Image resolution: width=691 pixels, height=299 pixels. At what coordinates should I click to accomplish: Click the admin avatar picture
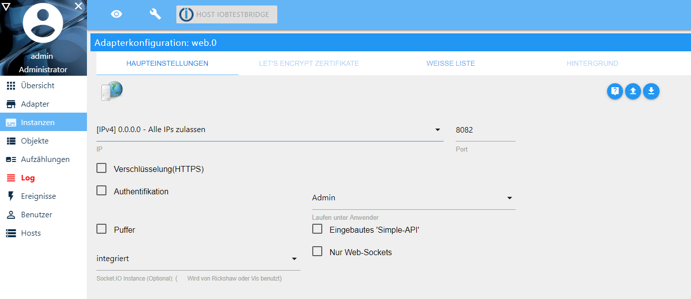pyautogui.click(x=43, y=23)
